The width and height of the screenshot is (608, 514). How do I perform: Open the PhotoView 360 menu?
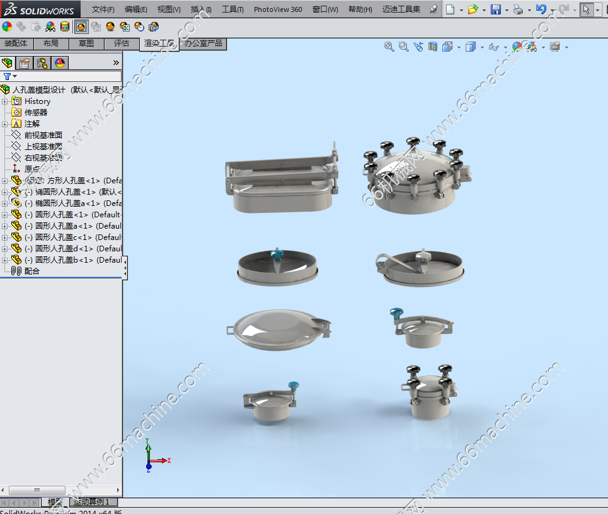pos(278,9)
